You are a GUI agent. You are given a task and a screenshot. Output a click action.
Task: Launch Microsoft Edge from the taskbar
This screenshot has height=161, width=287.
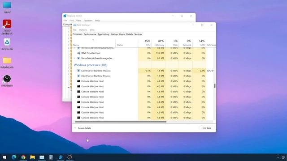click(14, 157)
